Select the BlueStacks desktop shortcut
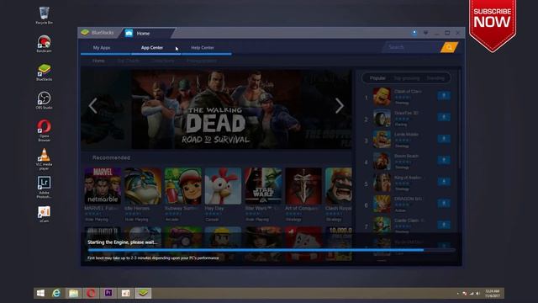Screen dimensions: 538x303 pos(44,72)
